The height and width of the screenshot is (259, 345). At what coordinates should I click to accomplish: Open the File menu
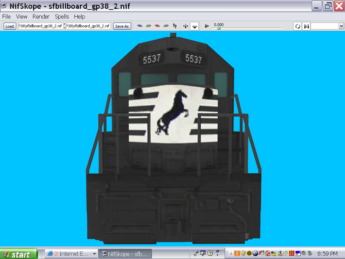[6, 17]
